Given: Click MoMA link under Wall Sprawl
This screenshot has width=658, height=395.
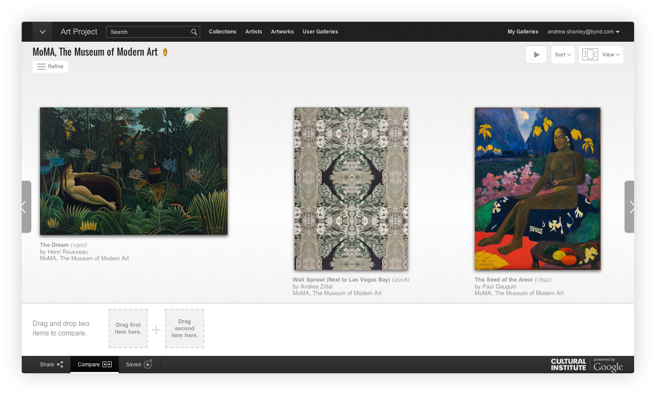Looking at the screenshot, I should pos(337,293).
